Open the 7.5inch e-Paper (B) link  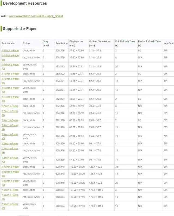pyautogui.click(x=10, y=197)
